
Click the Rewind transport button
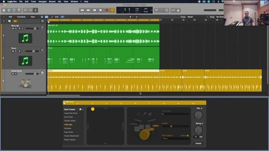82,10
